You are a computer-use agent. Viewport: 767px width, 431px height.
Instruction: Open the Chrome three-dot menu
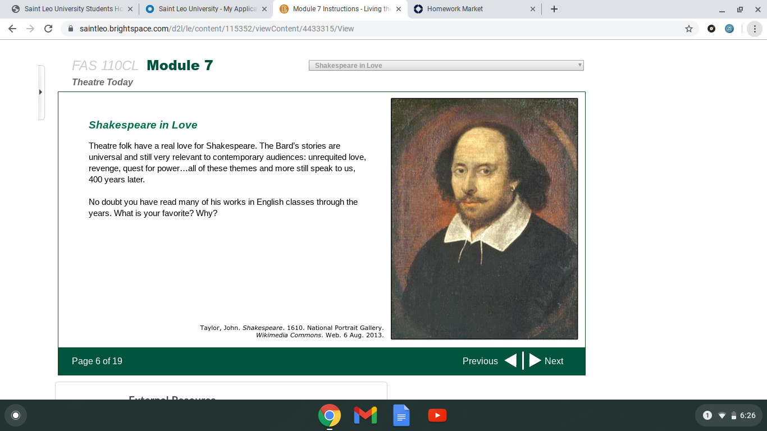pos(755,29)
